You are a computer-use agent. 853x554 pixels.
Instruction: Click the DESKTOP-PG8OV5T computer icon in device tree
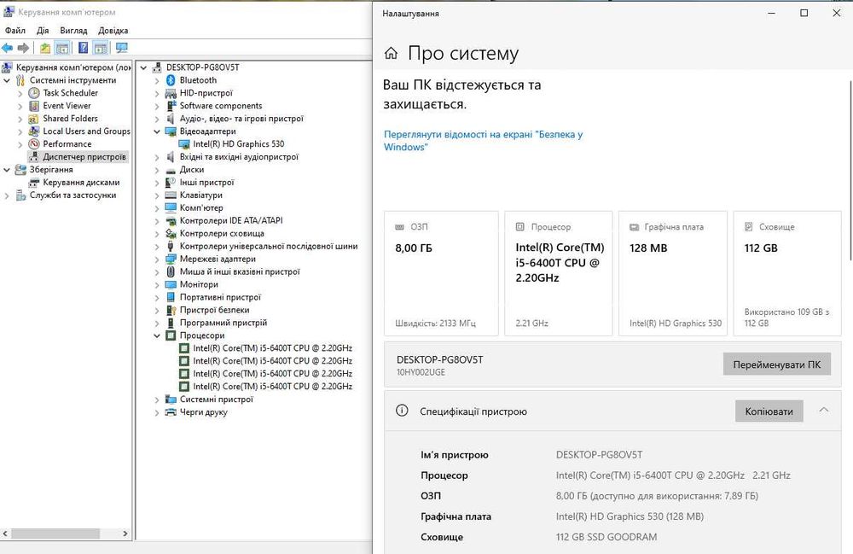point(157,67)
